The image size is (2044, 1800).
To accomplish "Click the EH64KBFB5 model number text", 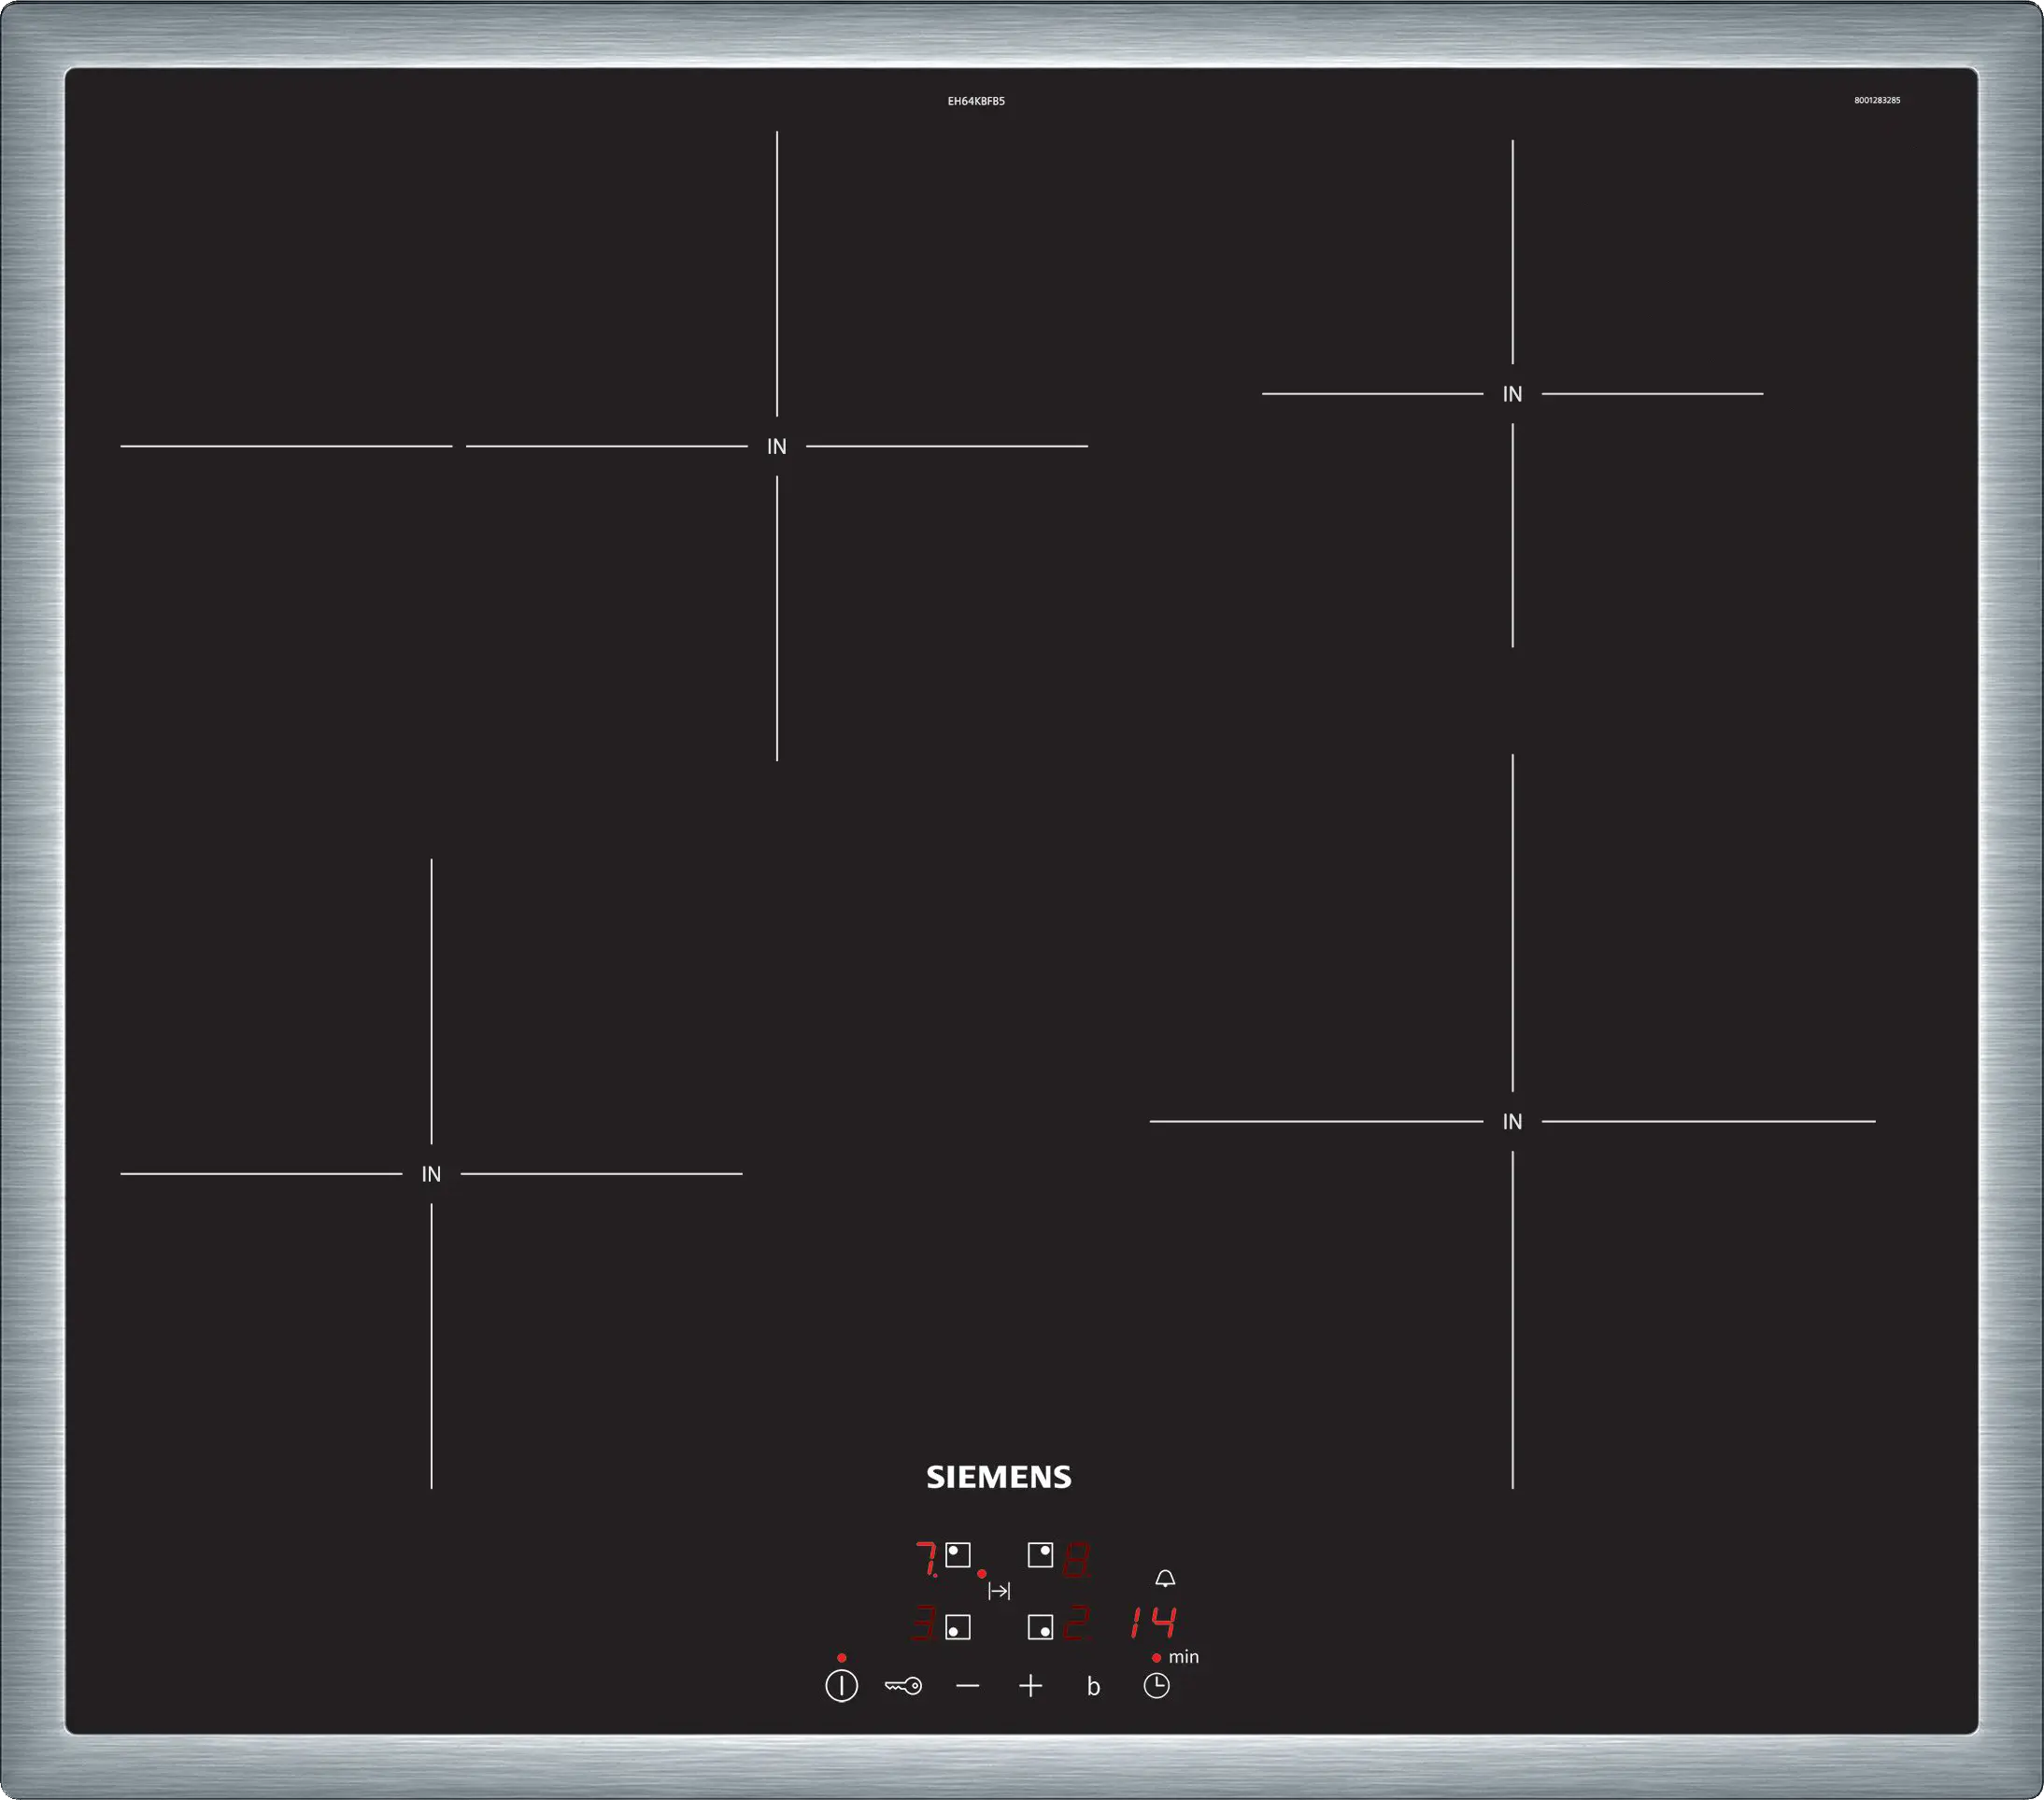I will tap(976, 101).
